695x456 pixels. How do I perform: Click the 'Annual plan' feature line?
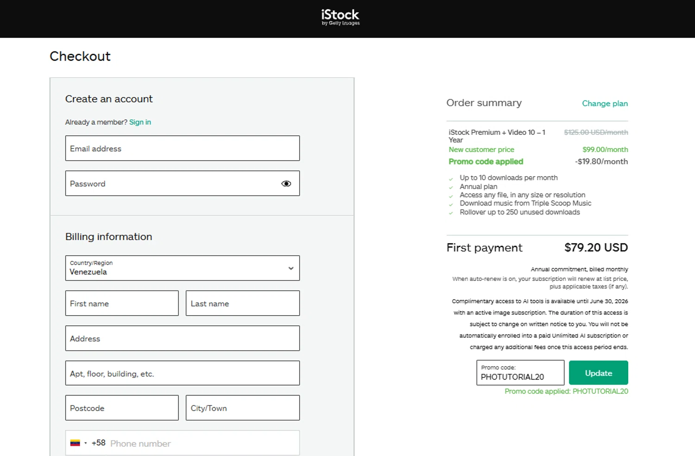[x=478, y=186]
